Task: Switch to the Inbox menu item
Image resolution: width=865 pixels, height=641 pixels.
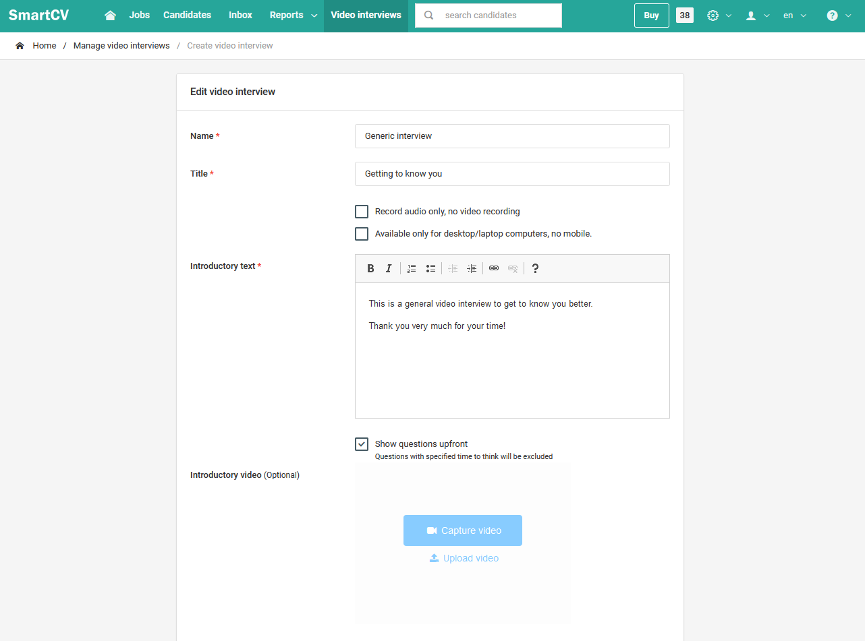Action: (240, 15)
